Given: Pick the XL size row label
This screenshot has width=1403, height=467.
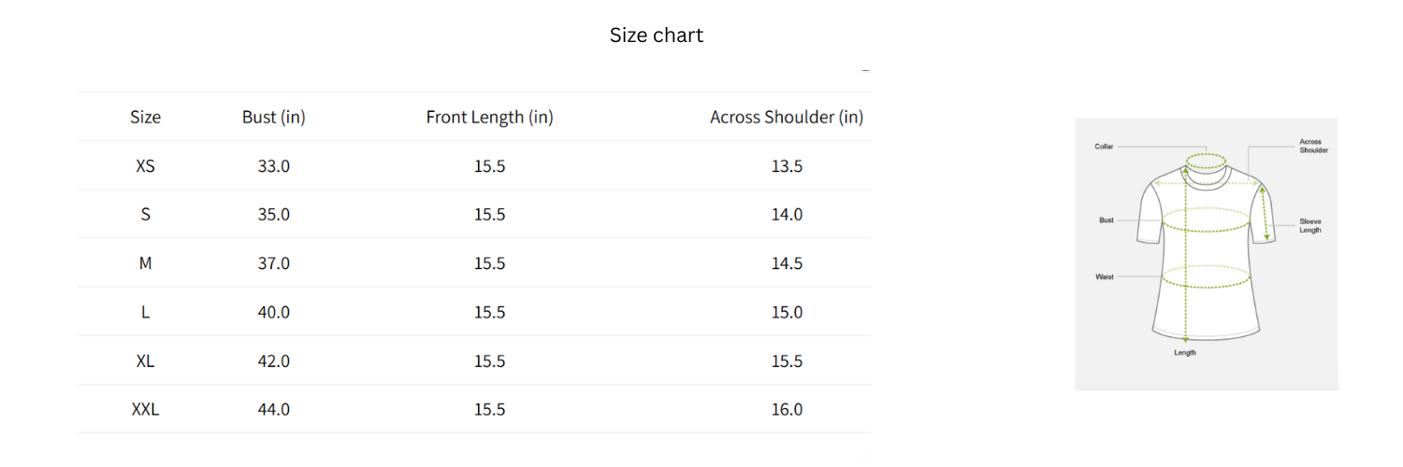Looking at the screenshot, I should point(145,361).
